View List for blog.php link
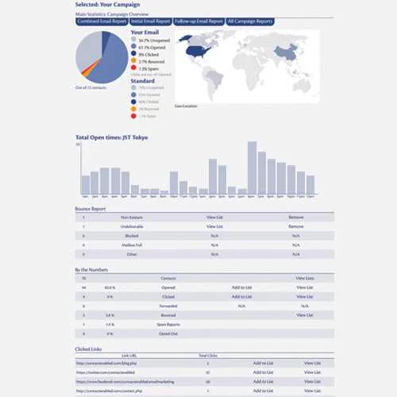397x397 pixels. pos(312,364)
